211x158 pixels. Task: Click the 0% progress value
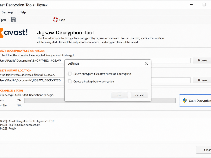click(19, 100)
